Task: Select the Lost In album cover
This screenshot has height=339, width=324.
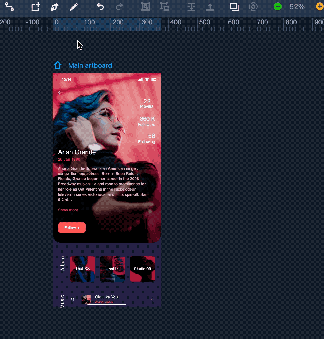Action: pyautogui.click(x=112, y=269)
